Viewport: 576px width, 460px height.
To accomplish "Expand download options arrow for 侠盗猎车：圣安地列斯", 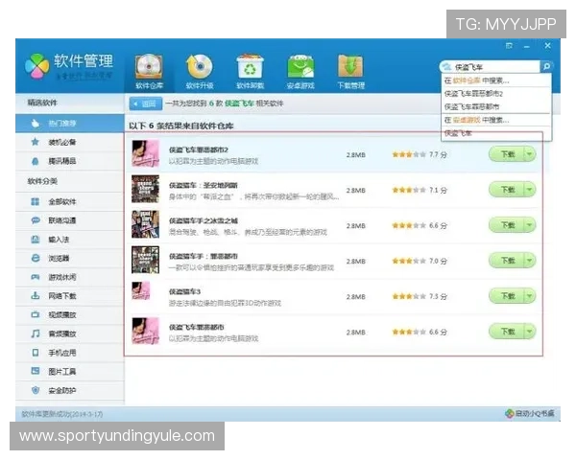I will pyautogui.click(x=530, y=190).
